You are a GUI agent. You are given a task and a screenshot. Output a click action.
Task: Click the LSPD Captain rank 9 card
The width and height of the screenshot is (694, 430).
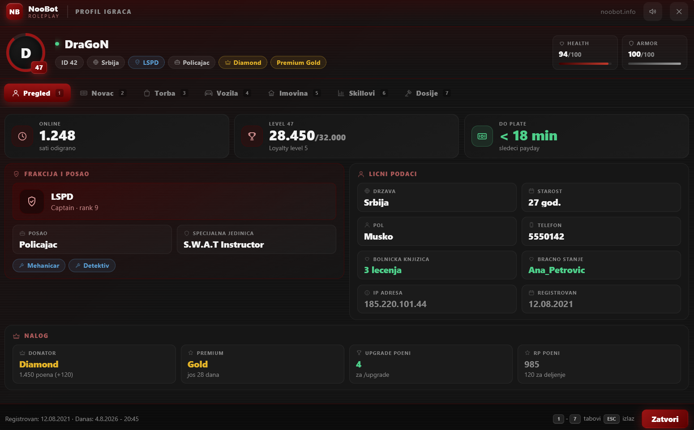[174, 202]
